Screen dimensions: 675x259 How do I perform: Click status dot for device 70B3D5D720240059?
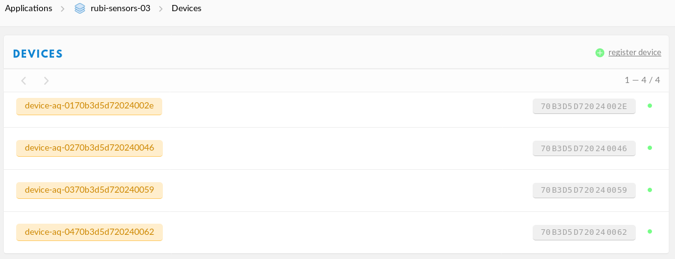click(650, 190)
